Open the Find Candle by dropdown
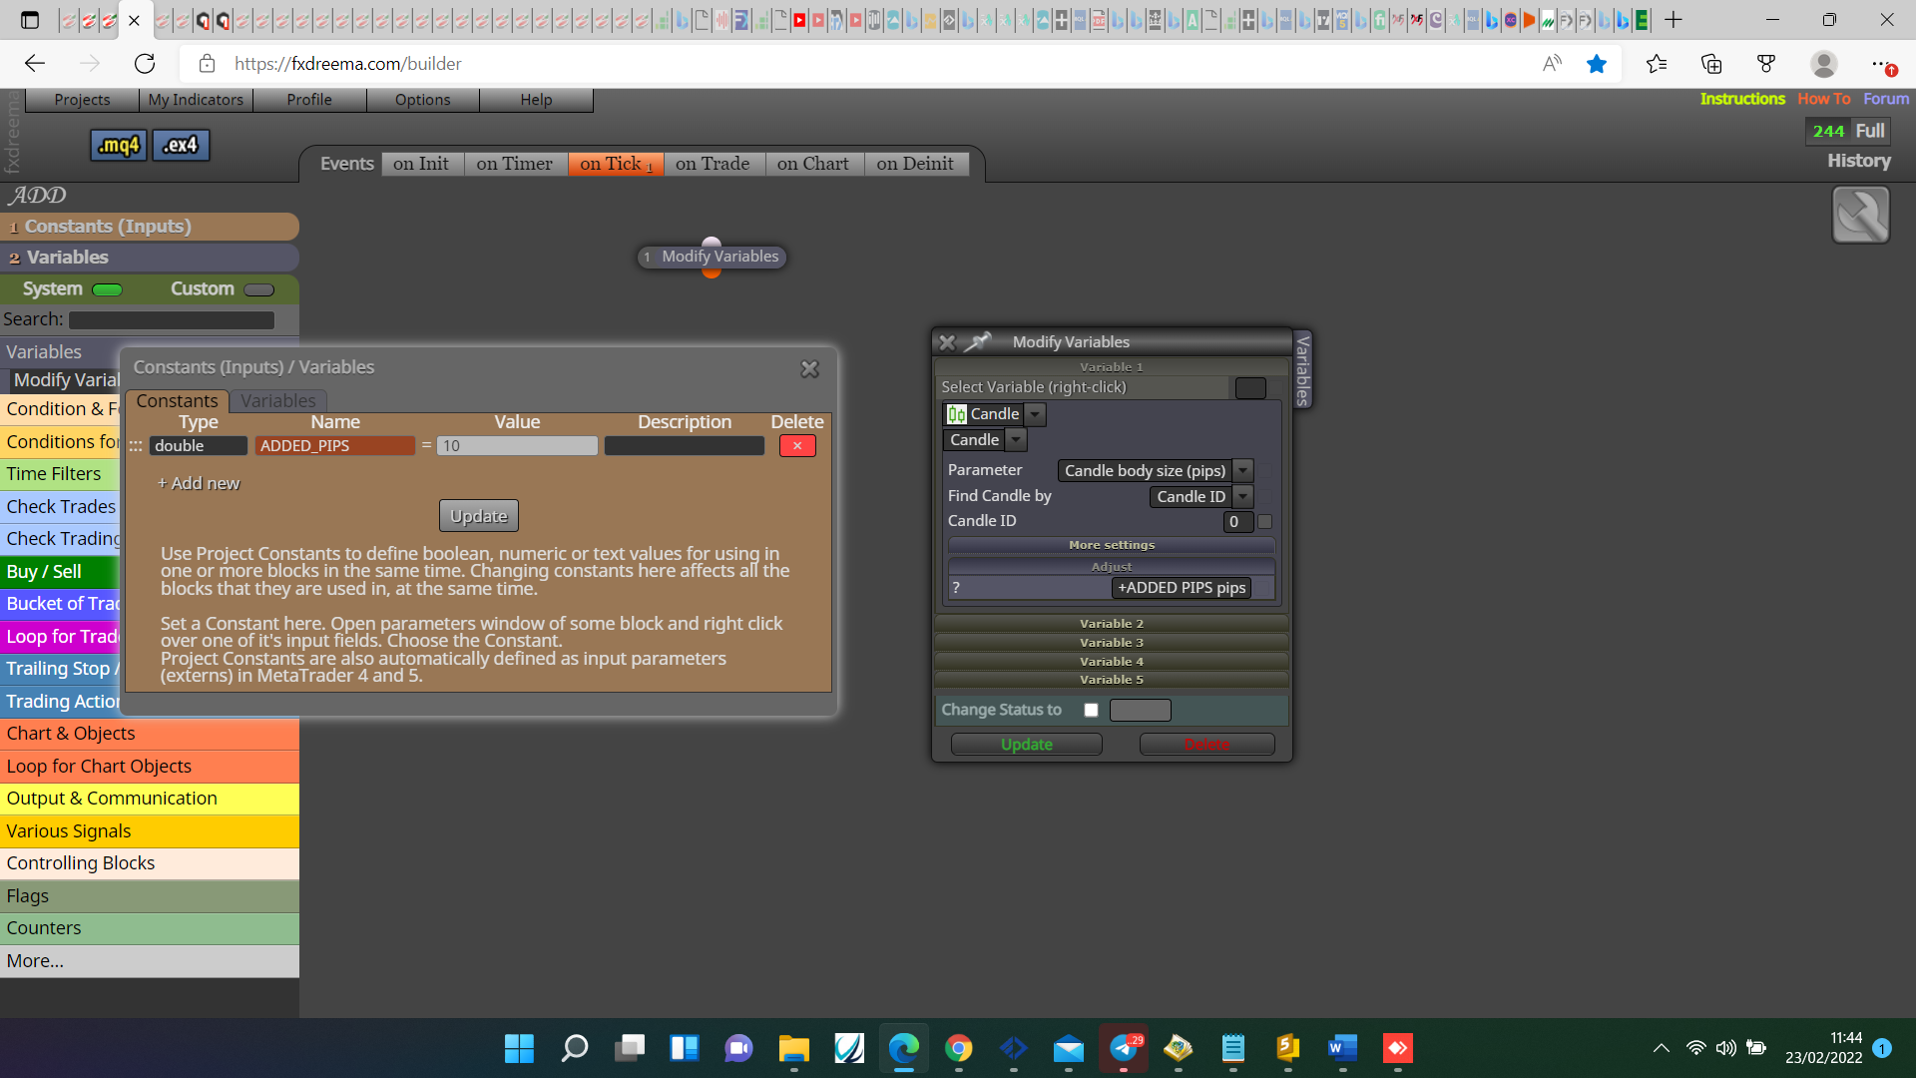This screenshot has width=1916, height=1078. [x=1243, y=497]
